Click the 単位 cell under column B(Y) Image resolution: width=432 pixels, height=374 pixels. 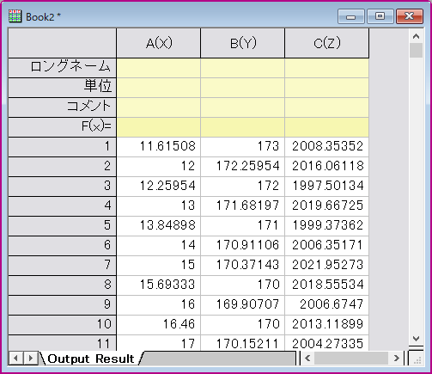coord(243,88)
